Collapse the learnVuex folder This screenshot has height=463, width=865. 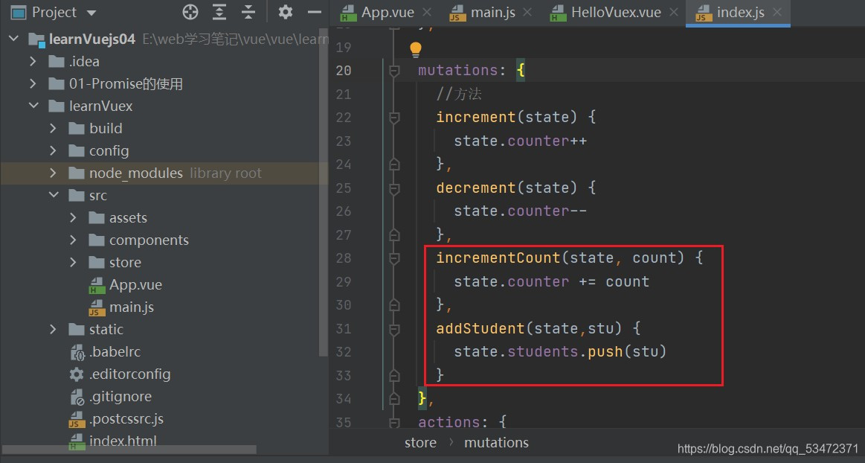click(33, 106)
